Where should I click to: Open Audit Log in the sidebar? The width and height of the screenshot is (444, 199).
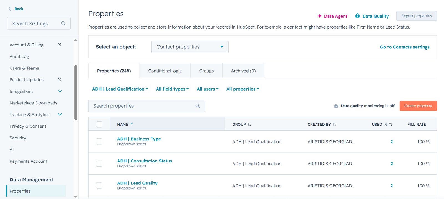pos(19,56)
